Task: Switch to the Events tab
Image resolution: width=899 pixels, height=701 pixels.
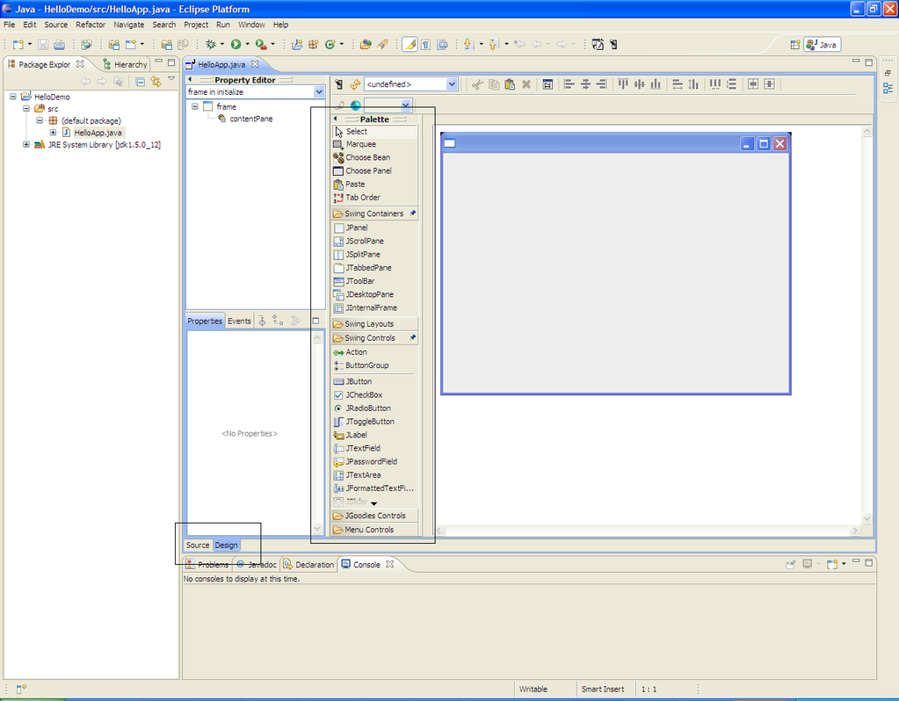Action: 239,321
